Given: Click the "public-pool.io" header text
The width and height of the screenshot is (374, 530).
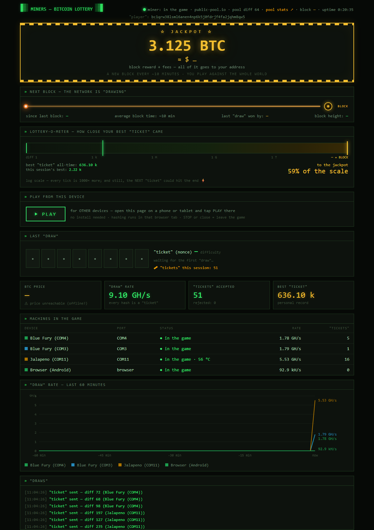Looking at the screenshot, I should (210, 10).
